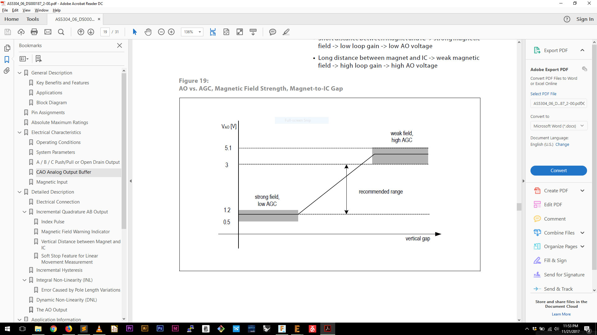Click the Select PDF File link

[x=543, y=94]
